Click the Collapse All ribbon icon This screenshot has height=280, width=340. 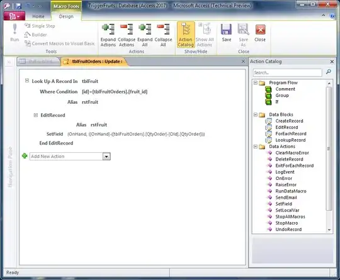click(163, 29)
